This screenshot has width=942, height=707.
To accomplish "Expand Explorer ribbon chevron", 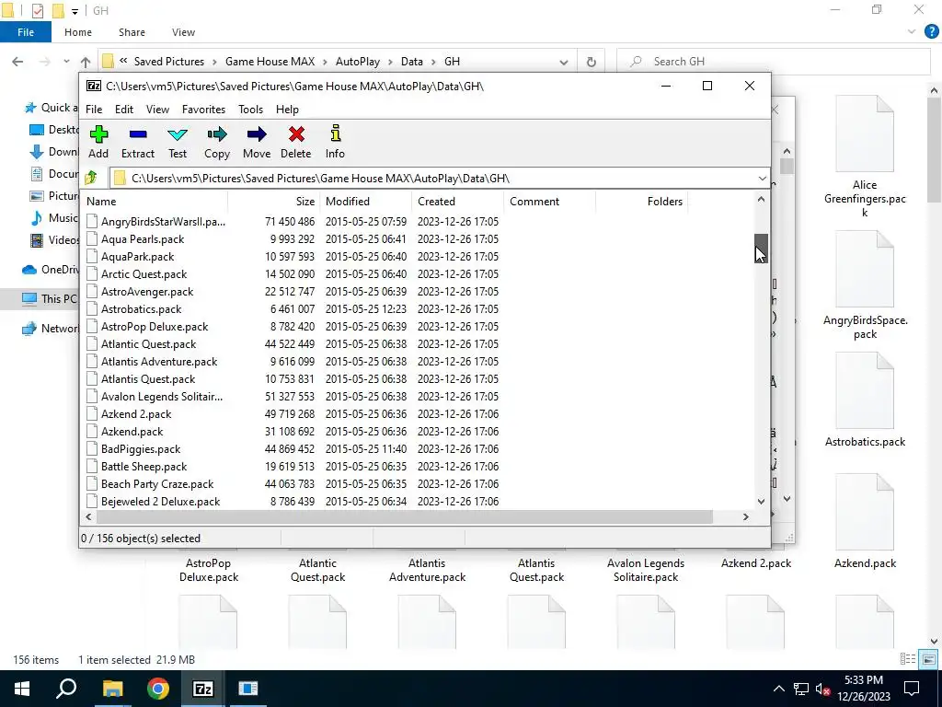I will pos(912,32).
